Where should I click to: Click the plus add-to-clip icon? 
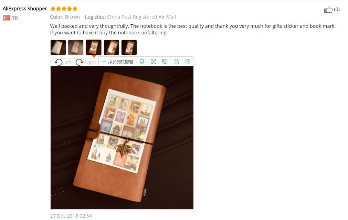[104, 62]
